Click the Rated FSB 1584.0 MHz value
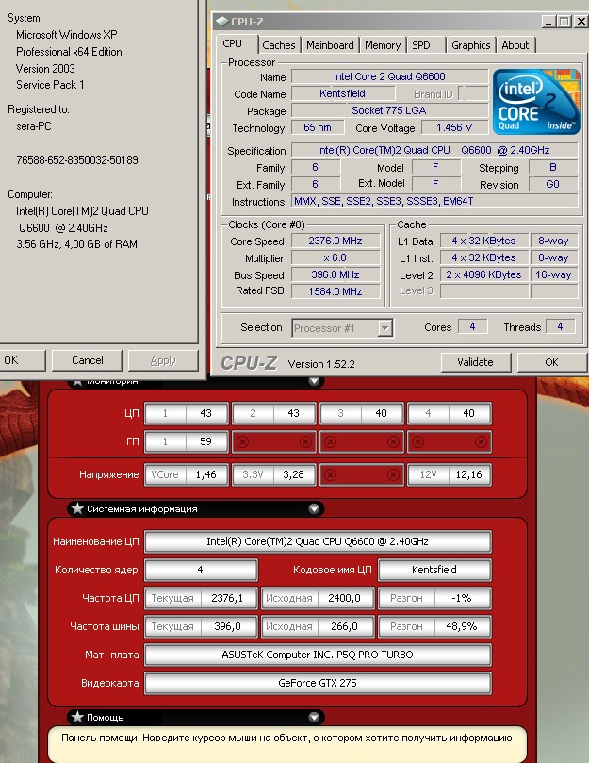 pyautogui.click(x=335, y=291)
